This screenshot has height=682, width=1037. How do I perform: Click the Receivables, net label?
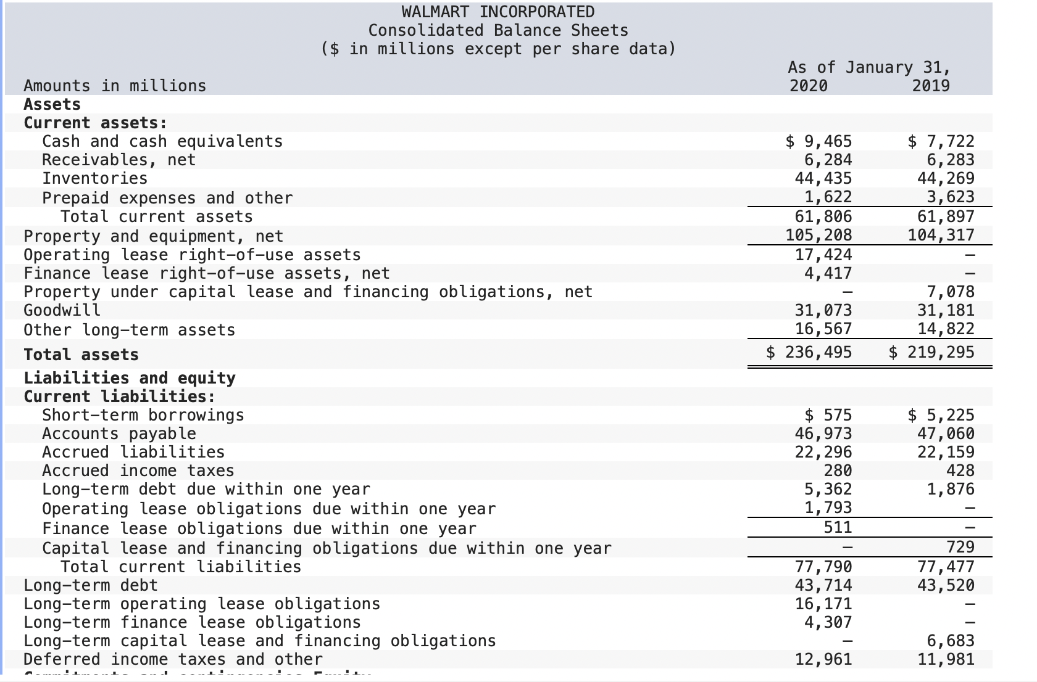(119, 160)
